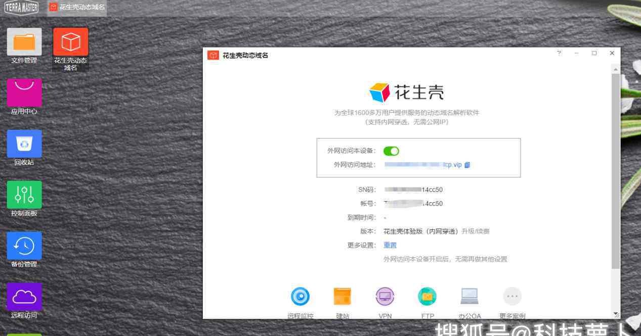The width and height of the screenshot is (641, 336).
Task: Open the 办公OA use-case icon
Action: click(469, 297)
